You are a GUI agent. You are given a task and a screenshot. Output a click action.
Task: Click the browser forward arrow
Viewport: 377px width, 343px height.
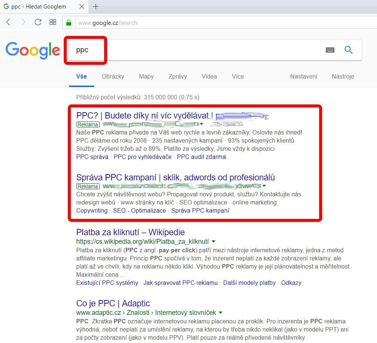click(23, 22)
